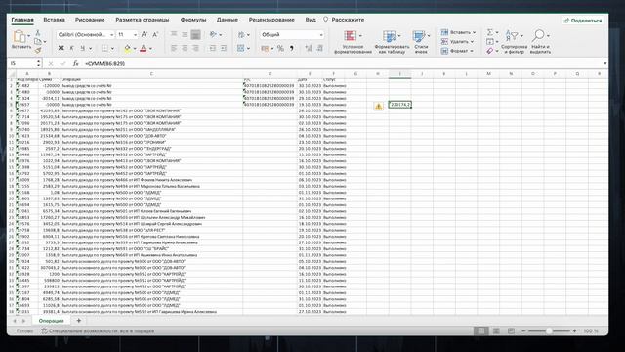Toggle align text left
625x352 pixels.
(x=174, y=48)
